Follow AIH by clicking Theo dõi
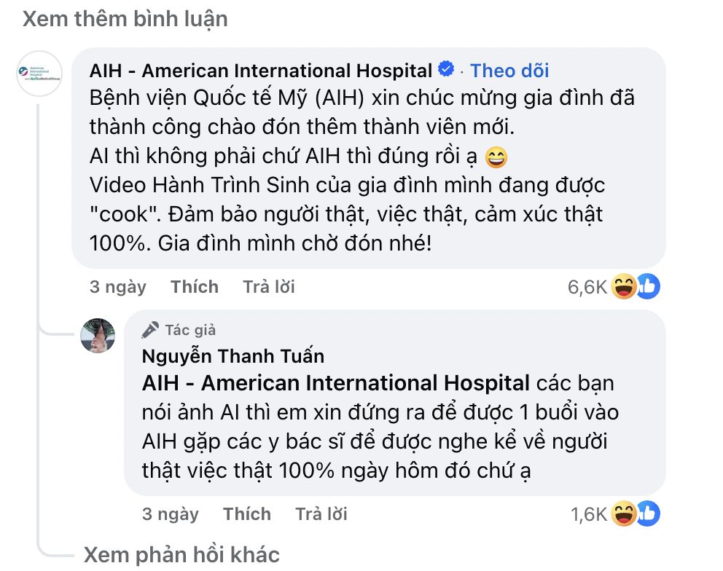Image resolution: width=723 pixels, height=571 pixels. [x=509, y=71]
